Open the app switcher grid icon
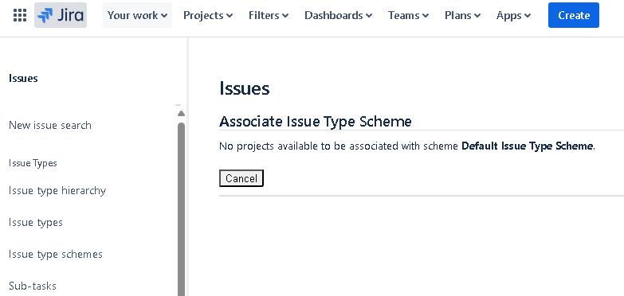 (x=20, y=15)
